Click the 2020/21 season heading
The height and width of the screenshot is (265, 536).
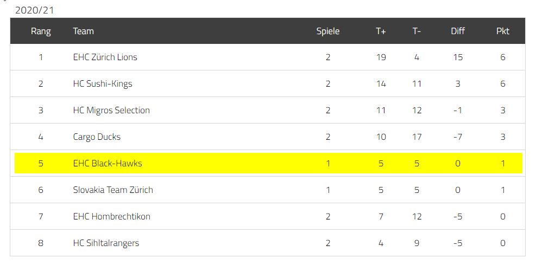34,10
